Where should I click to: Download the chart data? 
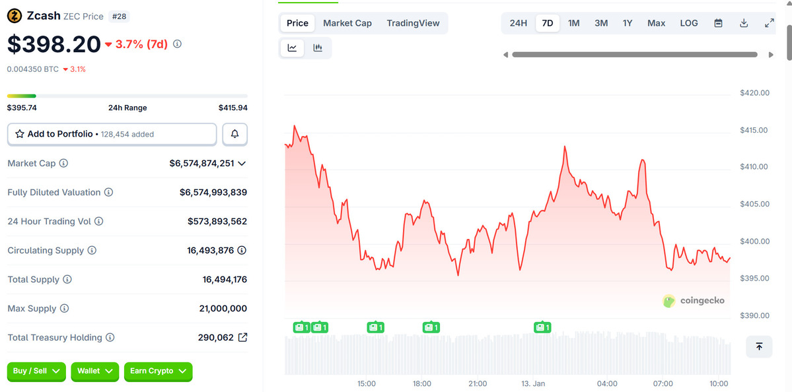pos(744,23)
